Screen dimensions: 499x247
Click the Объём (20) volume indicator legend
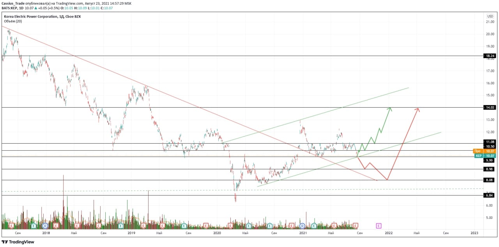pyautogui.click(x=13, y=21)
